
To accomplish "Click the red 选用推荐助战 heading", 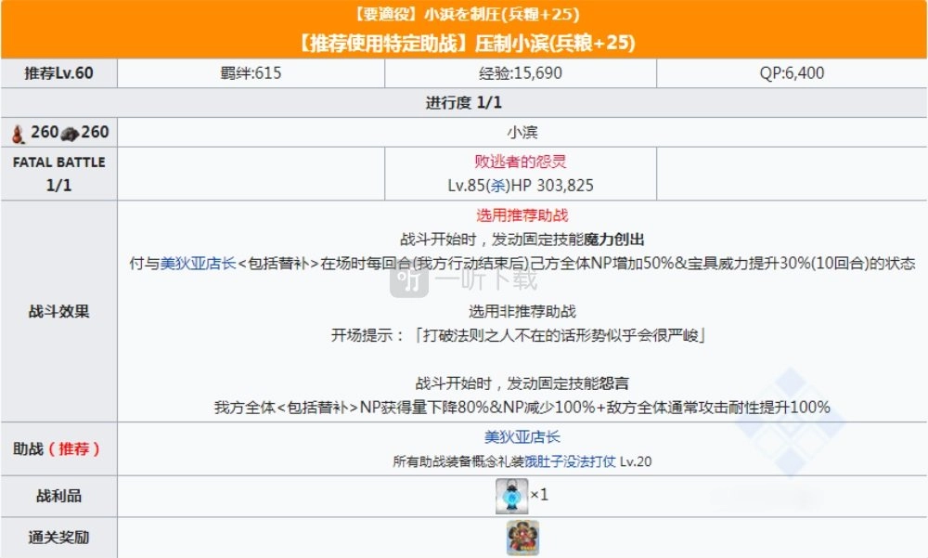I will 522,215.
